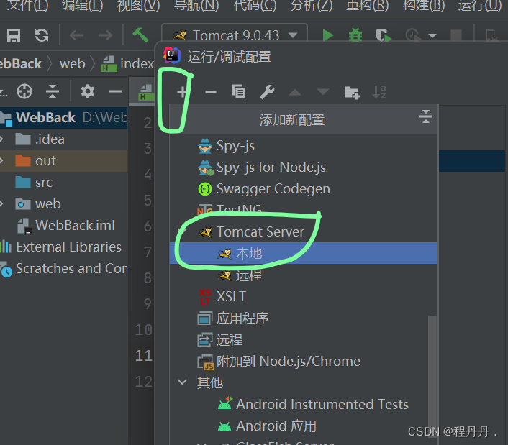Viewport: 508px width, 445px height.
Task: Click the popup list scrollbar
Action: [432, 377]
